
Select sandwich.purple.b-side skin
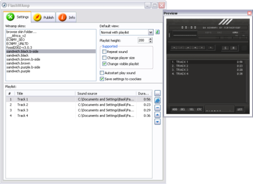click(x=51, y=67)
